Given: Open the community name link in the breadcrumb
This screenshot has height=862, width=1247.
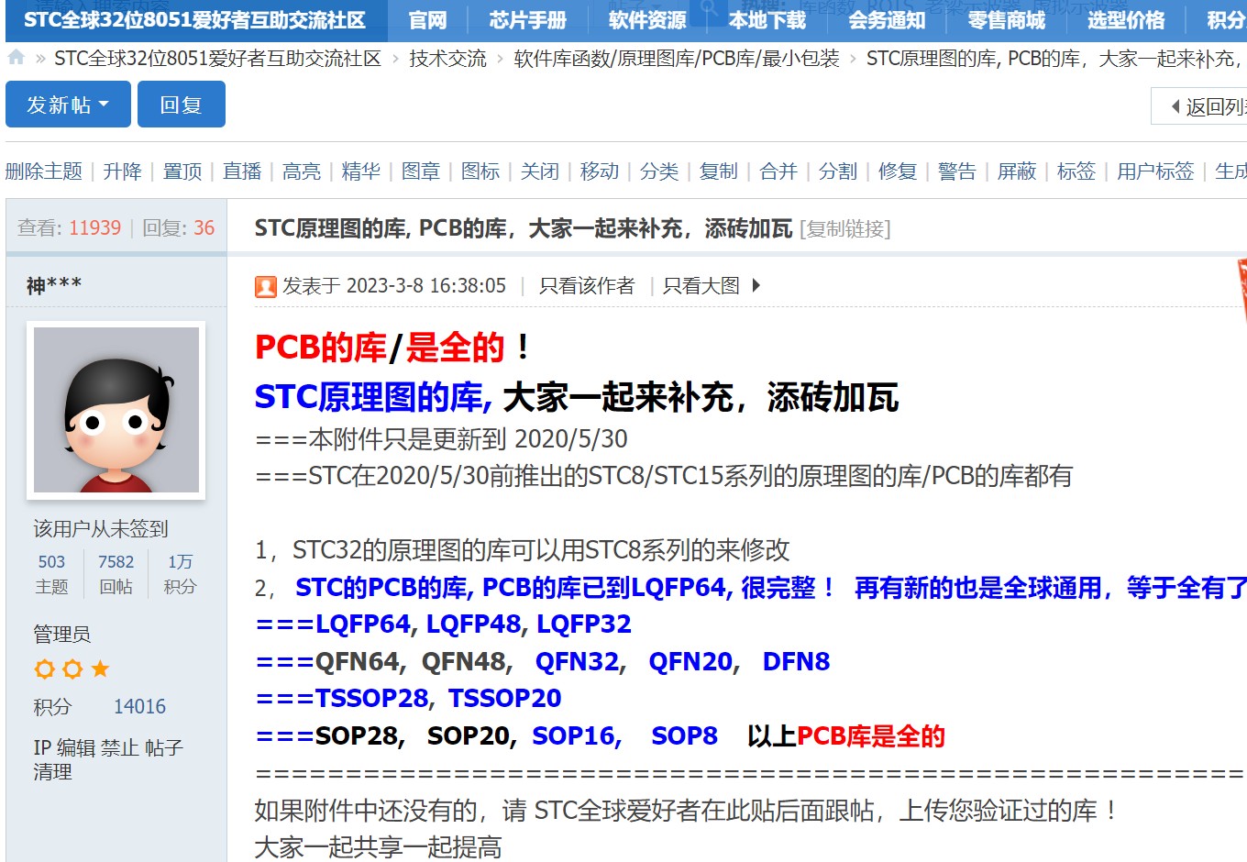Looking at the screenshot, I should 217,59.
